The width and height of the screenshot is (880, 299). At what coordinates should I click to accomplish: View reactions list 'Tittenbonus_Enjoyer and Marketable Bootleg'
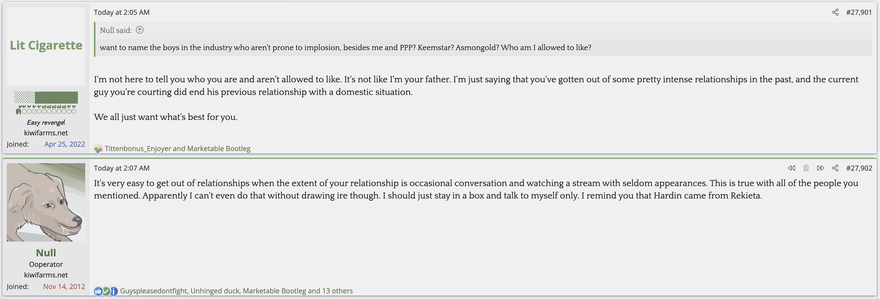tap(177, 148)
